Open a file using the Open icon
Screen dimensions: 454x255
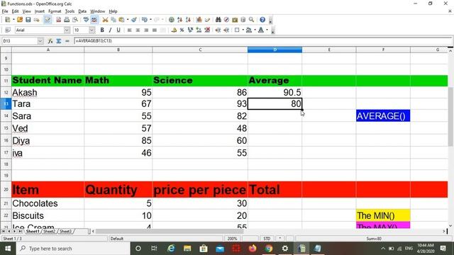(20, 20)
